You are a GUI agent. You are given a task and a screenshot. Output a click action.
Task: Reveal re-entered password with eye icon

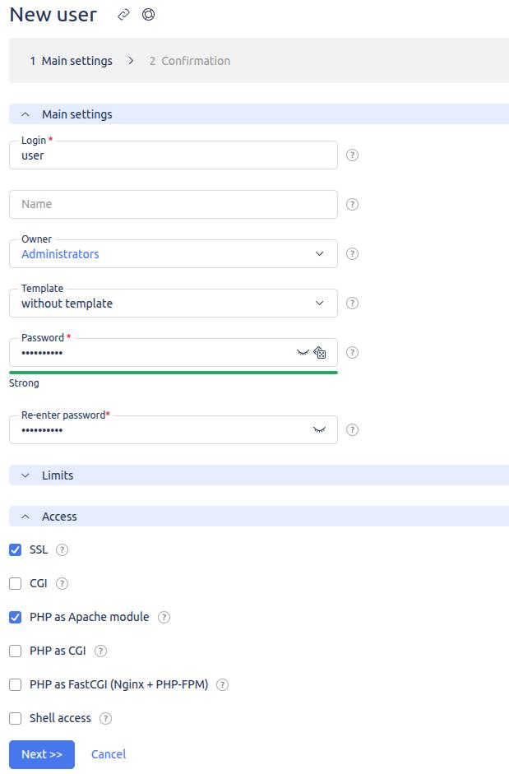[x=319, y=430]
